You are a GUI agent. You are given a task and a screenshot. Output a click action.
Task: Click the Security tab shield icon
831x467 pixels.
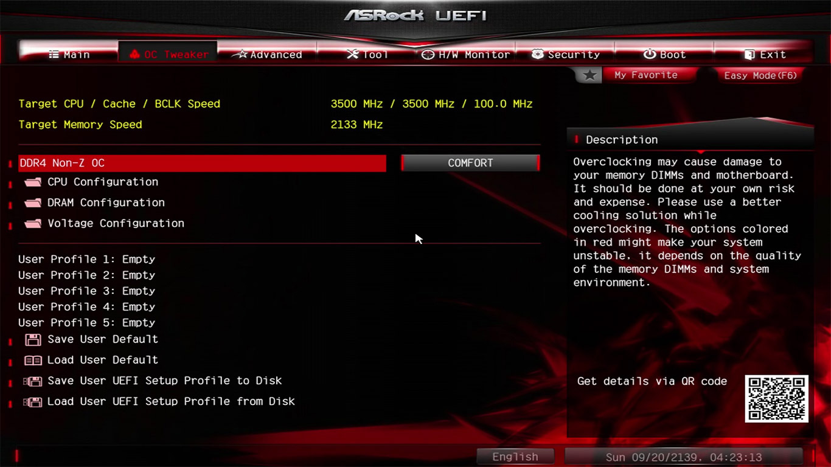pyautogui.click(x=537, y=55)
